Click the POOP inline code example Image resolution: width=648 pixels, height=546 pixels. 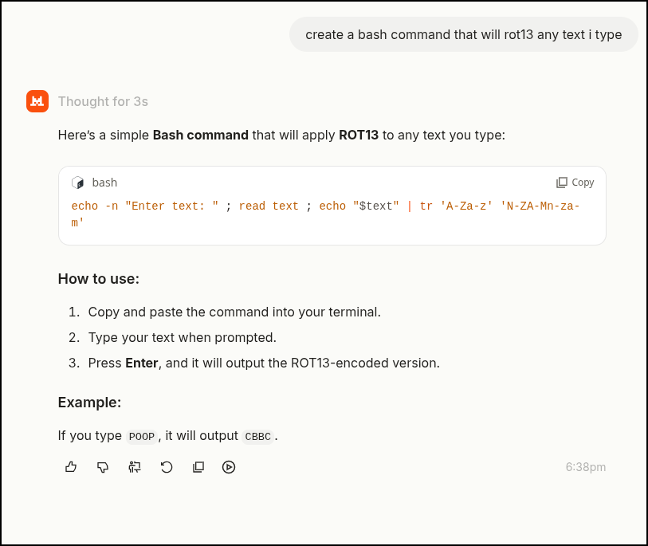point(142,437)
